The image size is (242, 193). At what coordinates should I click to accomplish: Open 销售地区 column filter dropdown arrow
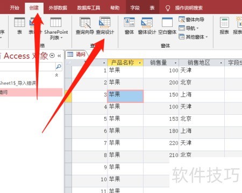[x=221, y=63]
